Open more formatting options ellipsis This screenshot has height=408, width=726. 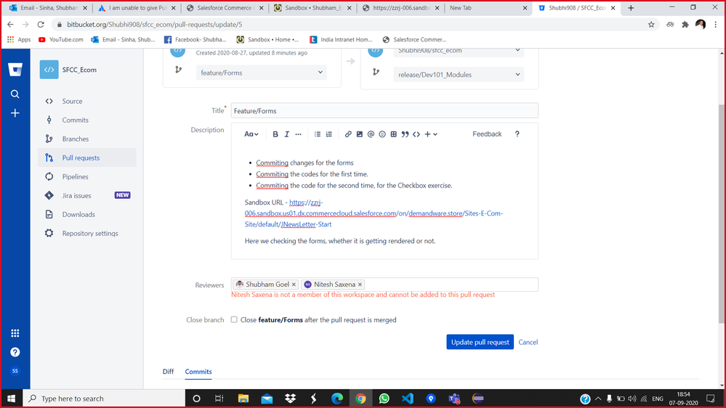point(298,134)
